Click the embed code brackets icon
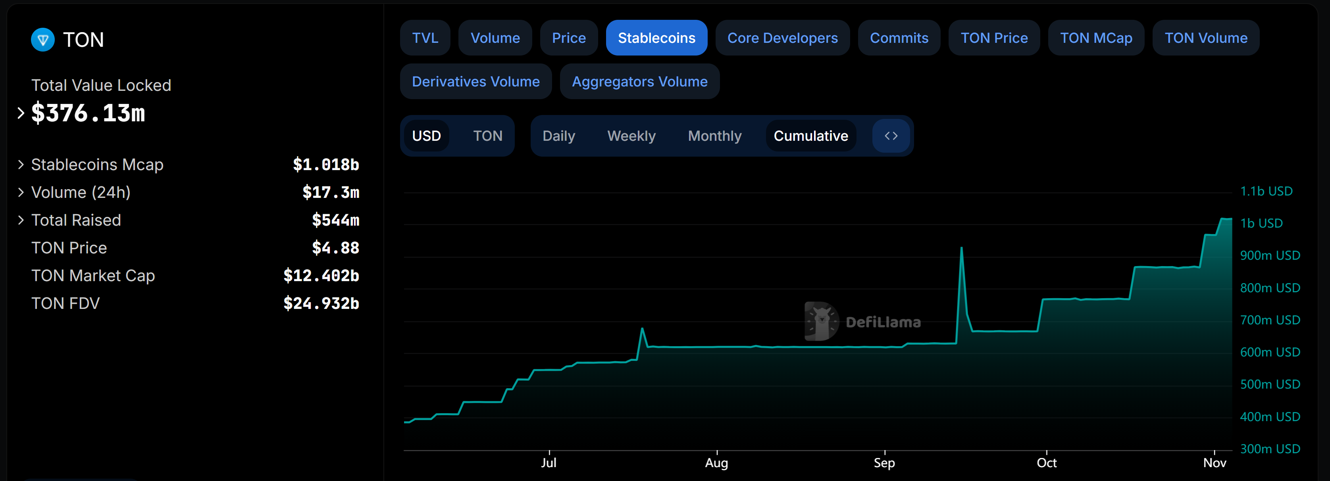Image resolution: width=1330 pixels, height=481 pixels. tap(891, 136)
